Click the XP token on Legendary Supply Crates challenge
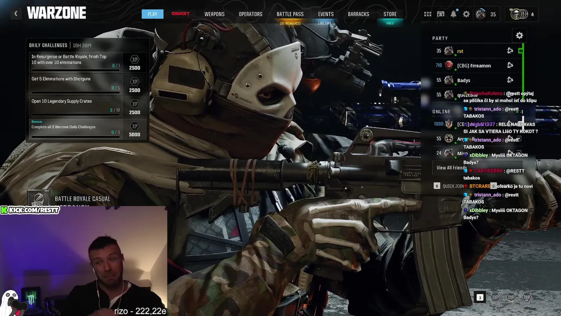The image size is (561, 316). coord(135,104)
